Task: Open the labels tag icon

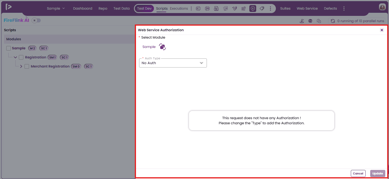Action: tap(262, 9)
